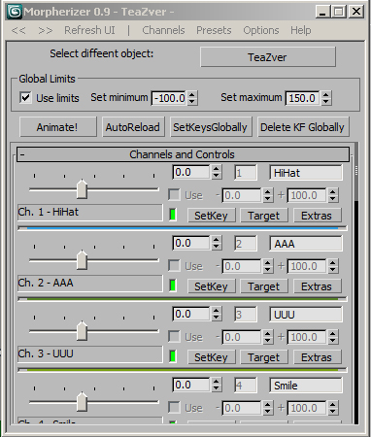Enable Use checkbox for Smile channel
This screenshot has width=371, height=437.
coord(174,408)
